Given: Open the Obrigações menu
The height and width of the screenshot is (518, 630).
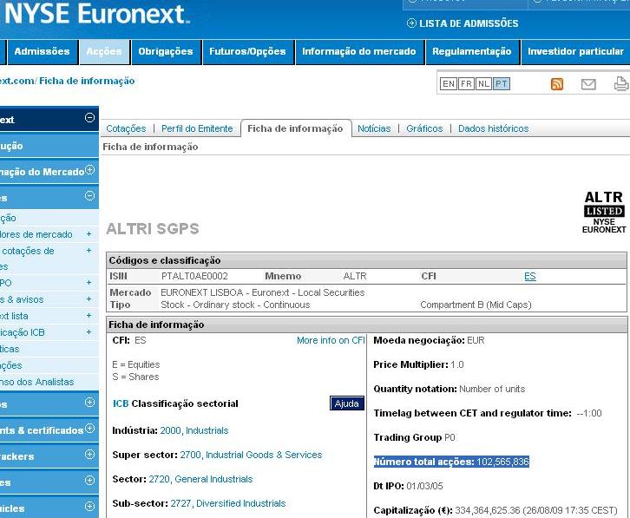Looking at the screenshot, I should 166,51.
